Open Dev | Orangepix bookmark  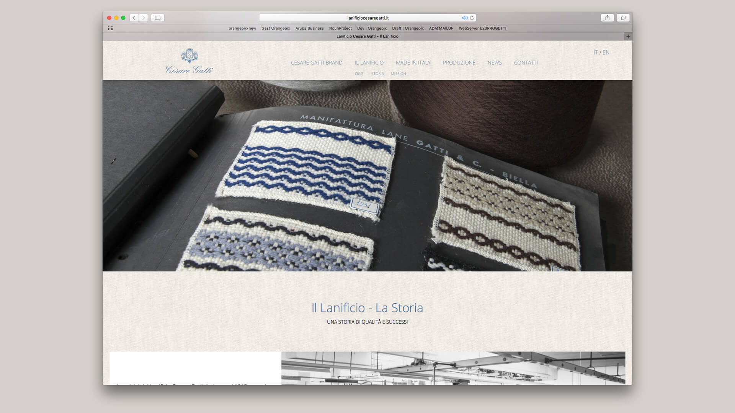tap(372, 28)
